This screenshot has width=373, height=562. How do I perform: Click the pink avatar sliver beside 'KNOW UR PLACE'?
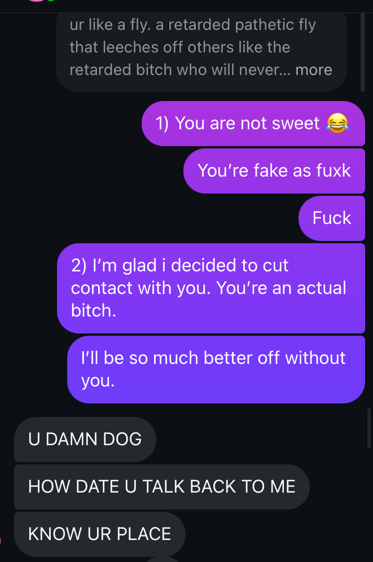1,541
